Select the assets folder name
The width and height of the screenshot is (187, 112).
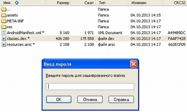pos(12,15)
